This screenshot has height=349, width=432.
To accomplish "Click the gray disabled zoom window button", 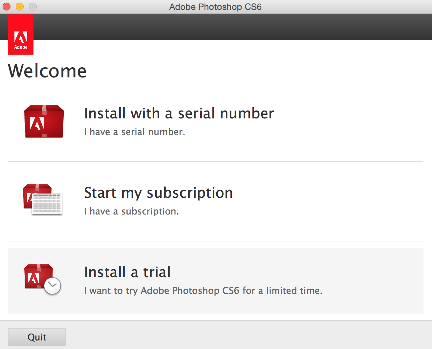I will (33, 7).
